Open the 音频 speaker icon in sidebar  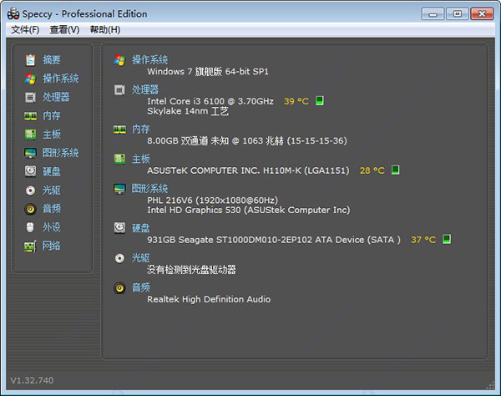click(x=31, y=209)
